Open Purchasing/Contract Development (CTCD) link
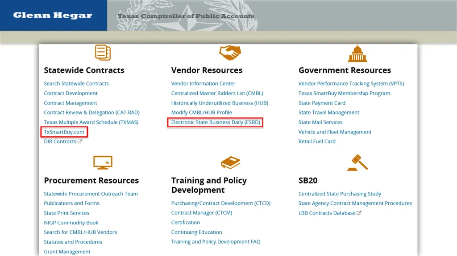 pyautogui.click(x=221, y=203)
